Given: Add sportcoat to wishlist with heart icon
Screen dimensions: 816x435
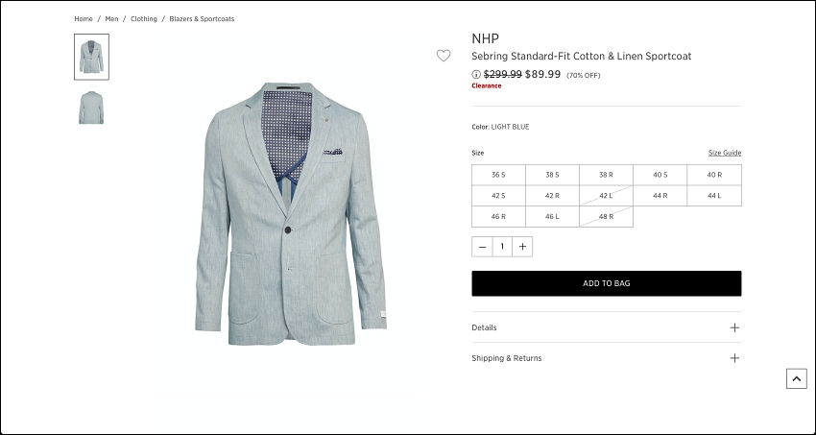Looking at the screenshot, I should pos(444,56).
